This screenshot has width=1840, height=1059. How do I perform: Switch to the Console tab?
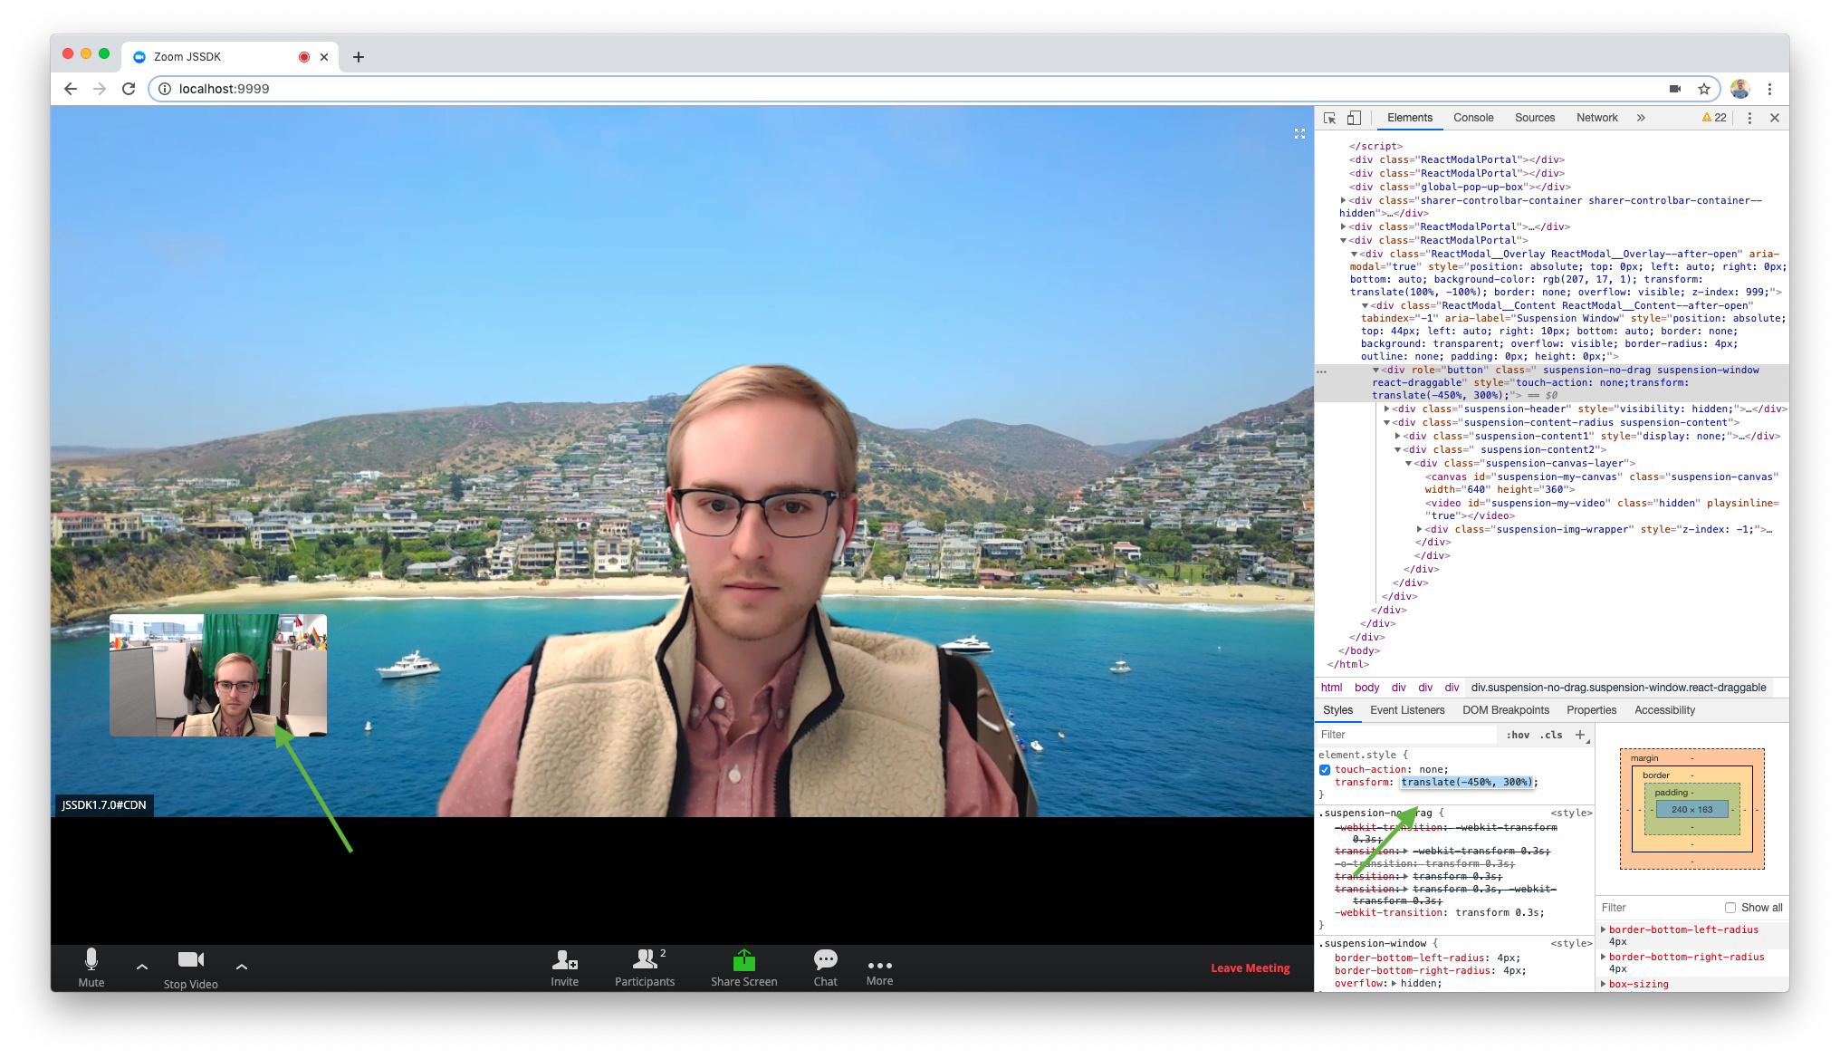click(x=1473, y=118)
